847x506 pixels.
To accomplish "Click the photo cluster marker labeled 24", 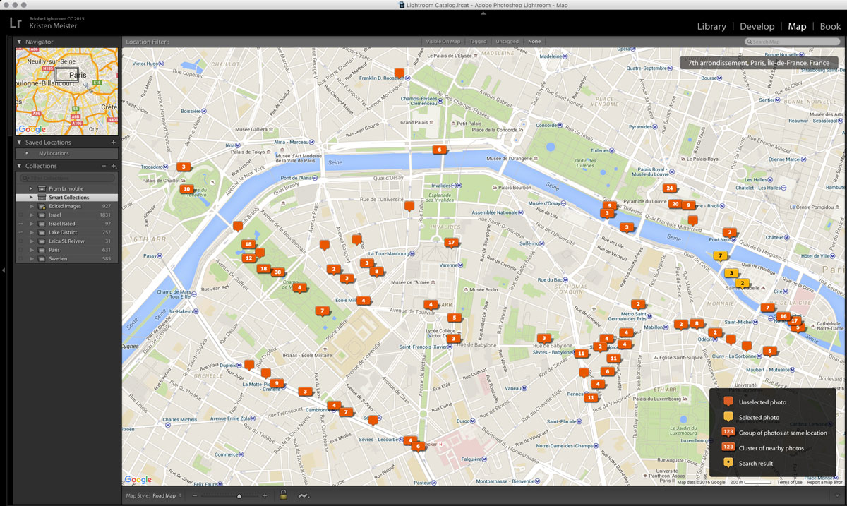I will (x=669, y=188).
